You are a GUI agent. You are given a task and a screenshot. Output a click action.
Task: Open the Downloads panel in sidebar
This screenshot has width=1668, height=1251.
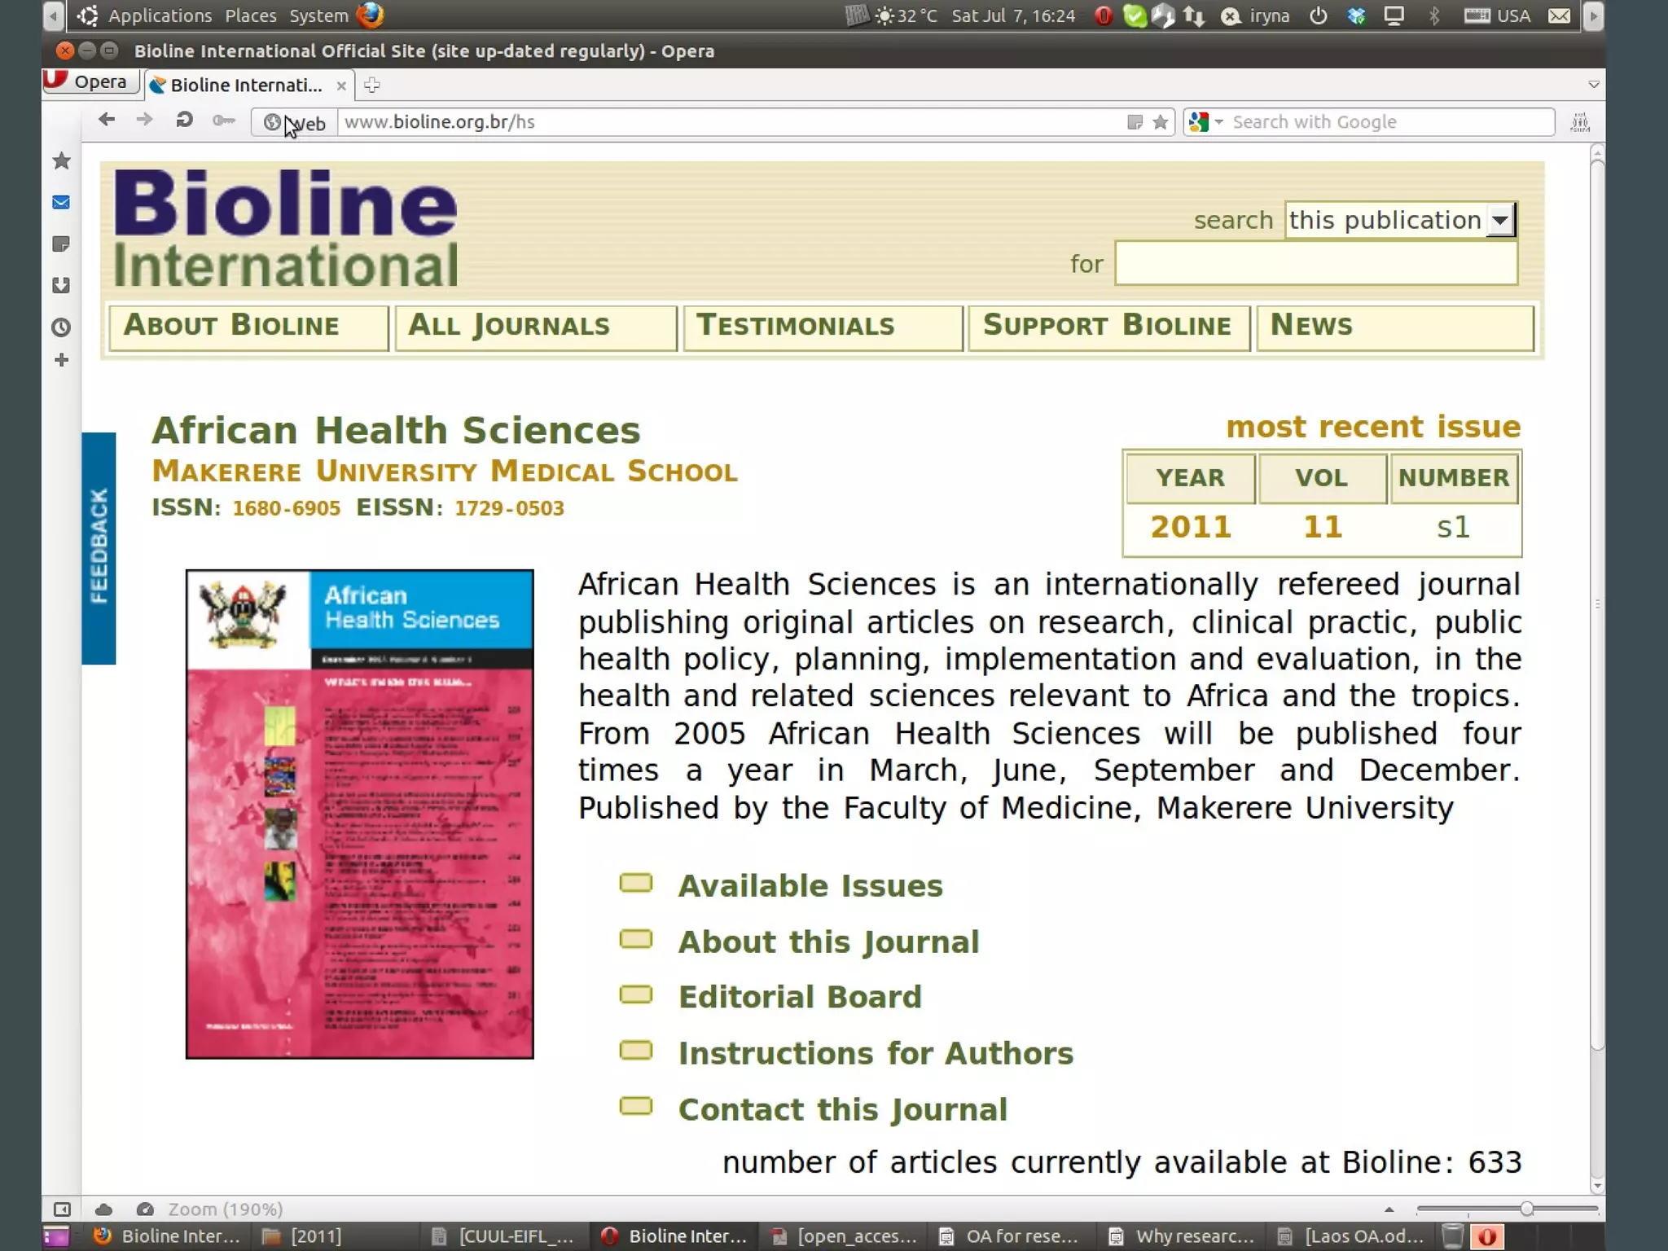(61, 286)
